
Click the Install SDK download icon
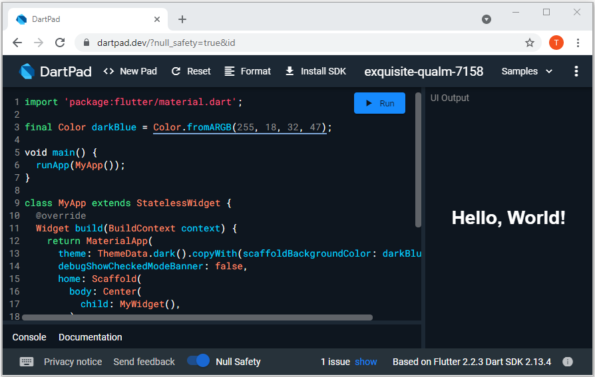[290, 71]
